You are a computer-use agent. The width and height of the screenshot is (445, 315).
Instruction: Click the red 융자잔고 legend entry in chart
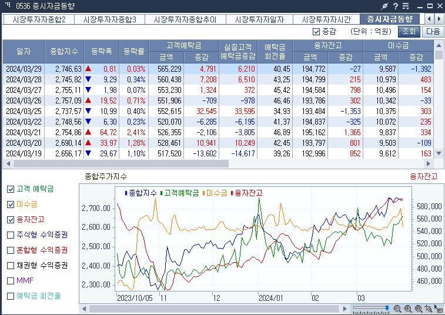(x=247, y=193)
